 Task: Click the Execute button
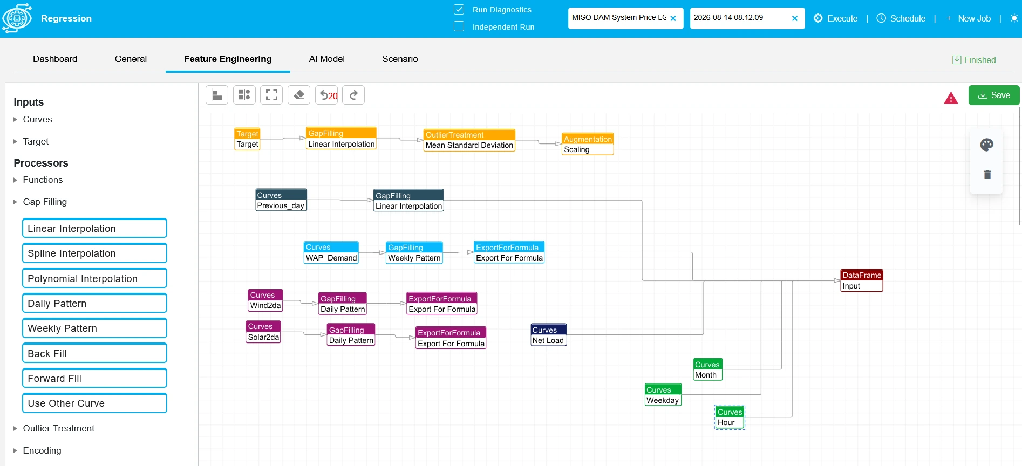point(835,18)
